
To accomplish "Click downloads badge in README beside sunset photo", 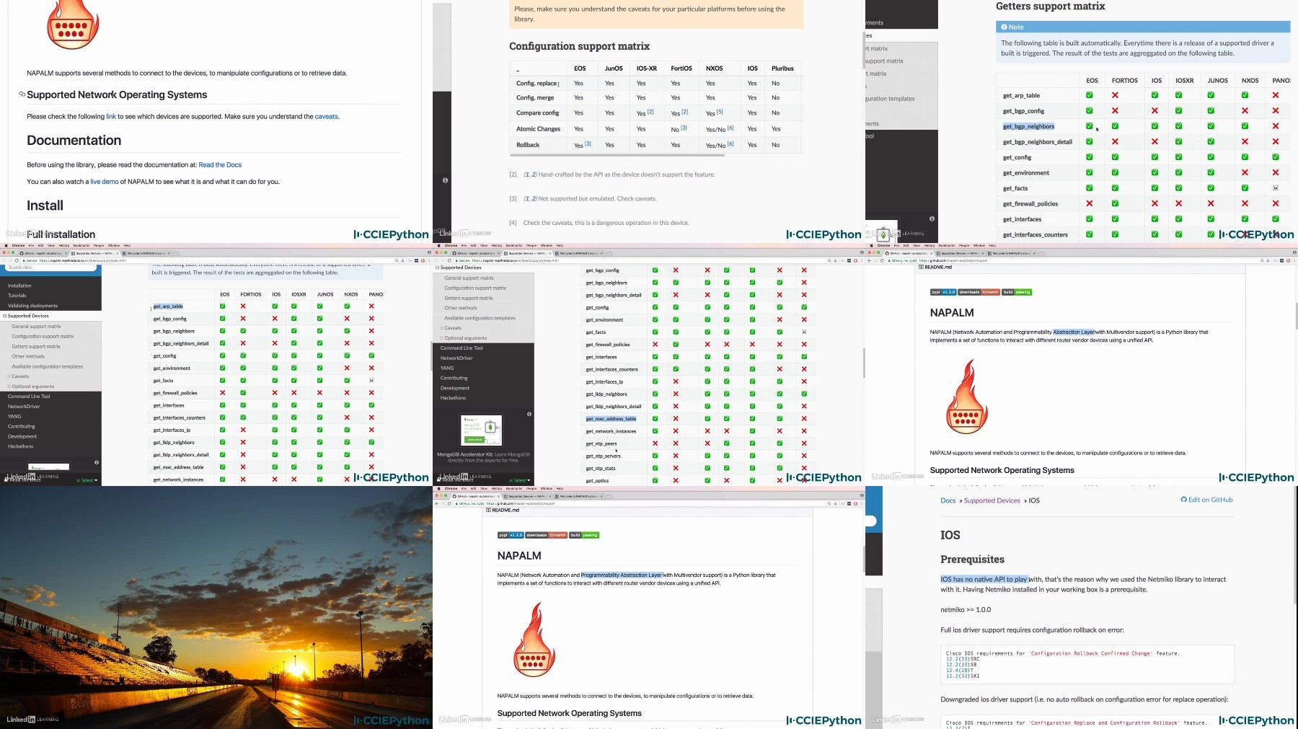I will [546, 535].
